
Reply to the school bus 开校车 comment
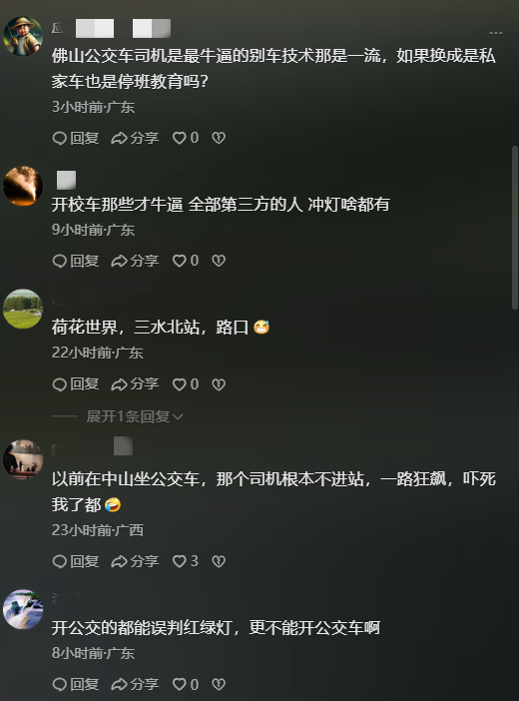coord(76,261)
